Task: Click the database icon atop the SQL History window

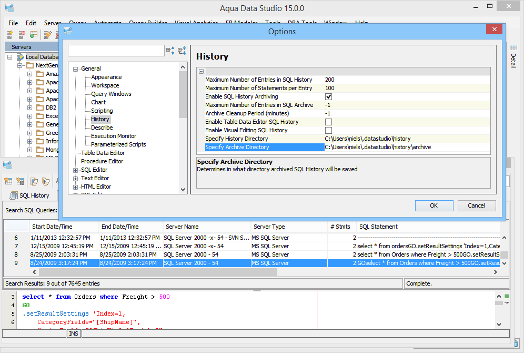Action: pos(7,165)
